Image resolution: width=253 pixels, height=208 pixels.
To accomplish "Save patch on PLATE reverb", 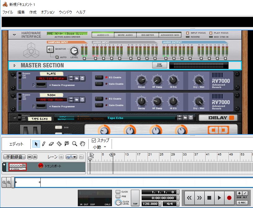I will (x=82, y=78).
